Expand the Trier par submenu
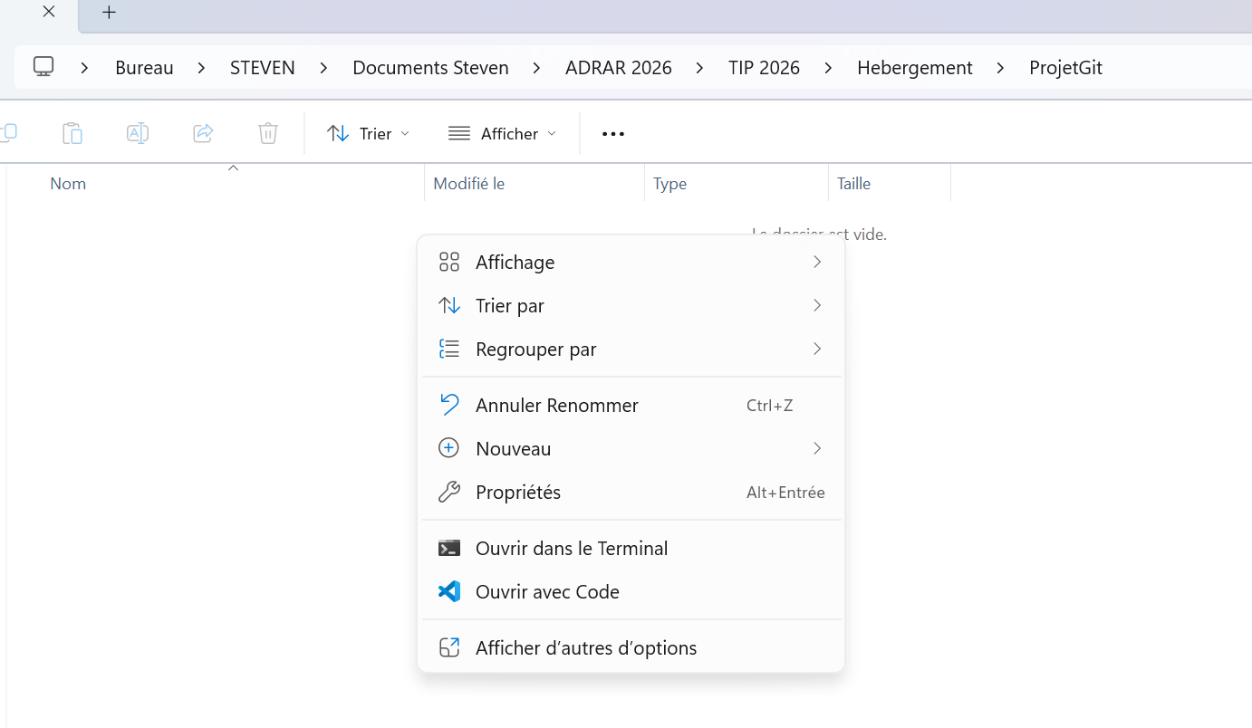This screenshot has height=728, width=1252. tap(631, 305)
